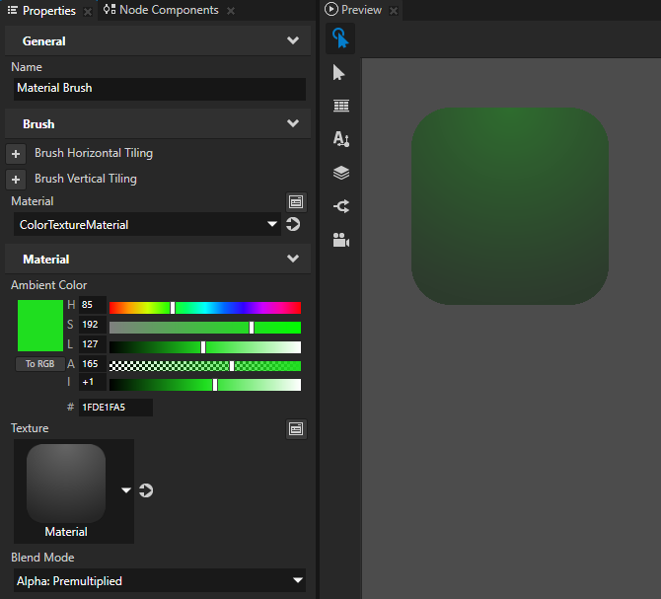The image size is (661, 599).
Task: Click the Texture property editor icon
Action: coord(296,429)
